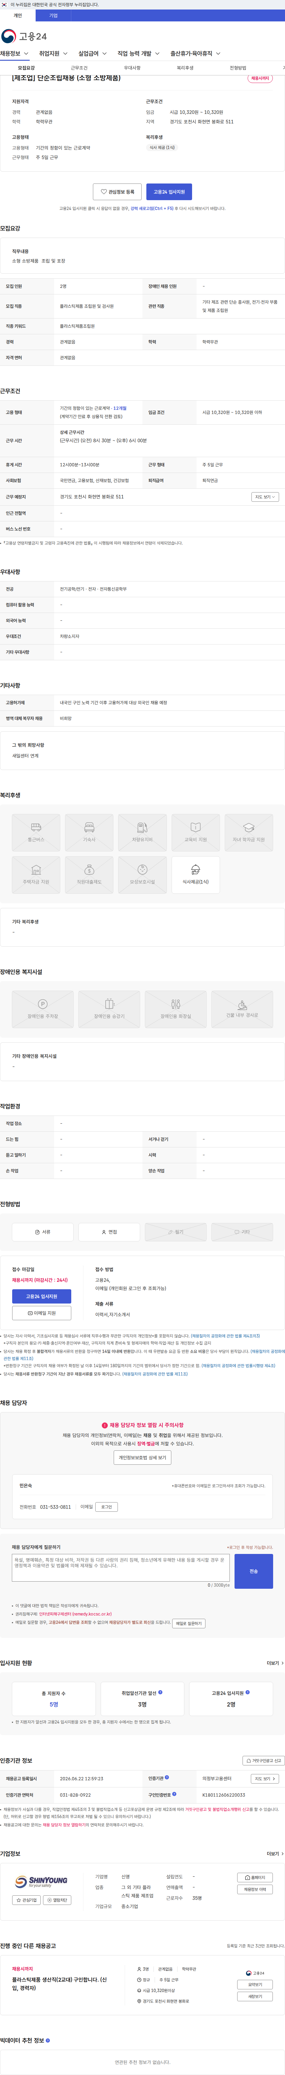Select the 복리후생 section tab

coord(185,68)
